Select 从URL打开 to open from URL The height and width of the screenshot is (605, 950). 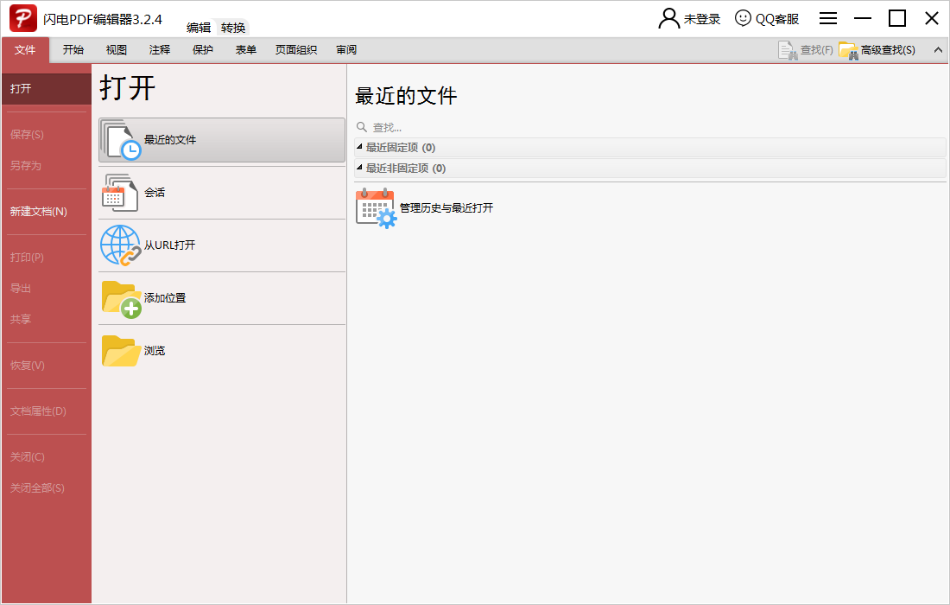121,245
